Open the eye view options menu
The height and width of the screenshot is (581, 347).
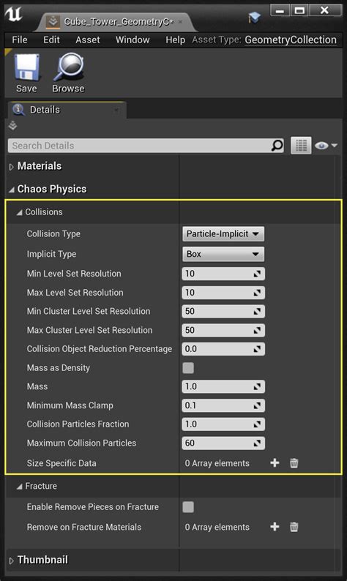326,146
